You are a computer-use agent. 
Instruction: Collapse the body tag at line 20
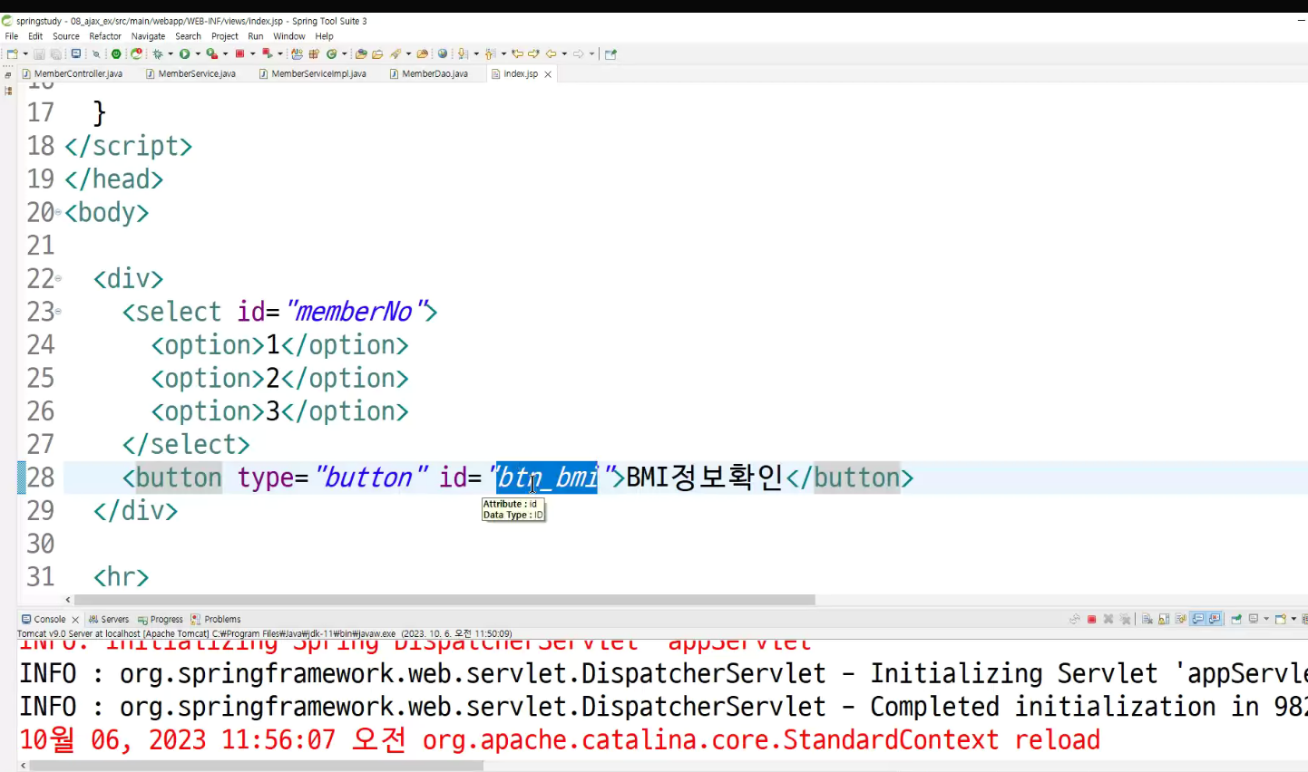(x=58, y=212)
